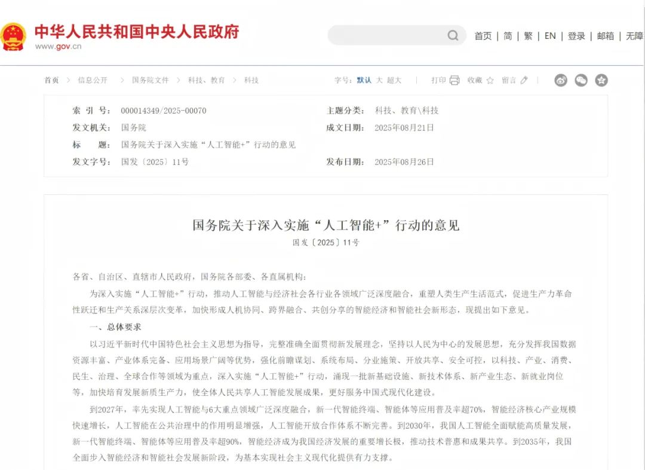Screen dimensions: 645x470
Task: Click the search magnifier icon
Action: click(x=454, y=35)
